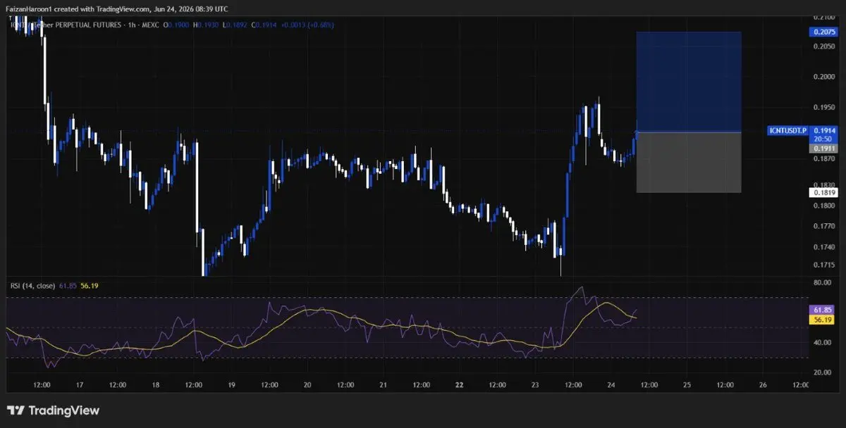Select the ICNTUSDT.P symbol tag on price scale
Image resolution: width=846 pixels, height=428 pixels.
[787, 130]
